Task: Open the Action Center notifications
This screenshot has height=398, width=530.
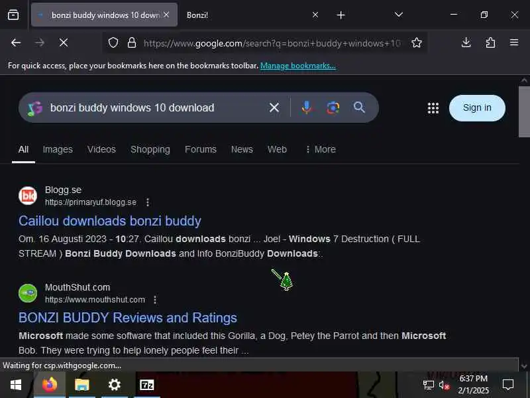Action: click(508, 385)
